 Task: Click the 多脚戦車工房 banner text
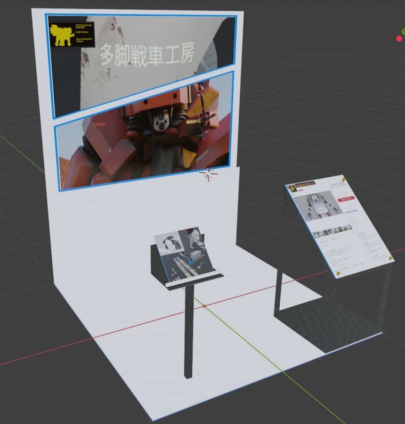[147, 55]
